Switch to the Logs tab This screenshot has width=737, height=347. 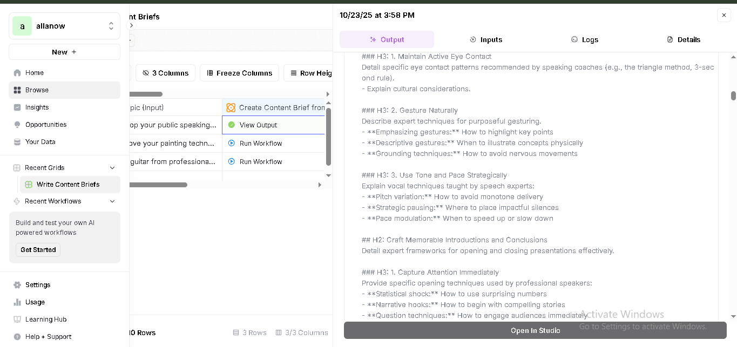[585, 39]
